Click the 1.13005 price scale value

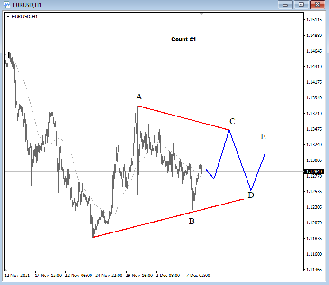pyautogui.click(x=314, y=160)
